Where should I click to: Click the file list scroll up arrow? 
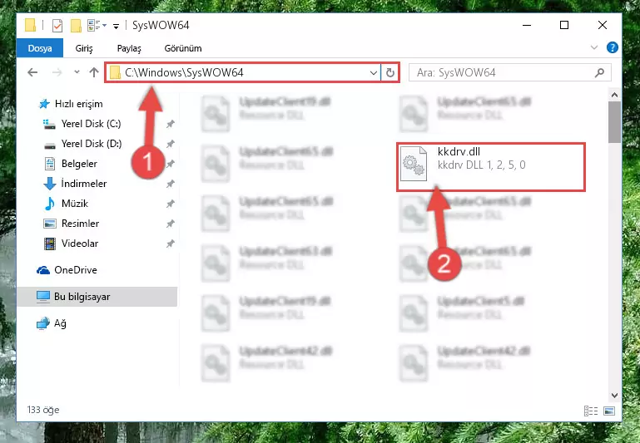pyautogui.click(x=615, y=96)
